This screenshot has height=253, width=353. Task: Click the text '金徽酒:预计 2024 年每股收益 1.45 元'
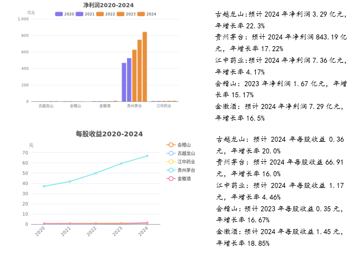[x=278, y=231]
